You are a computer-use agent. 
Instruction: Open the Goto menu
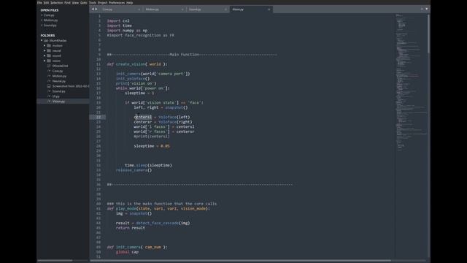point(84,3)
